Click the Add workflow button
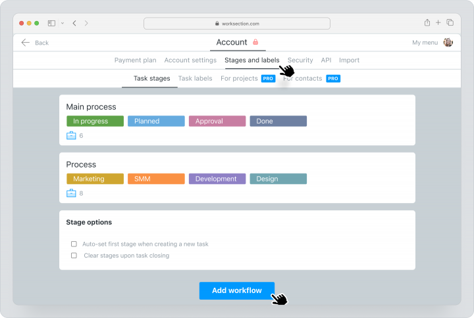 (x=237, y=290)
